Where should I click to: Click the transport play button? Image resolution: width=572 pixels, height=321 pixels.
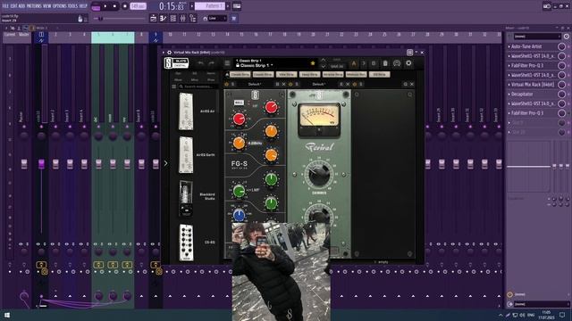point(105,6)
